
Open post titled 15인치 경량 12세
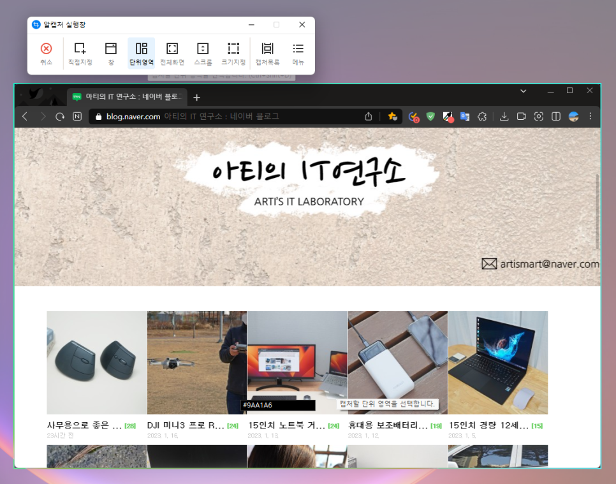(488, 425)
